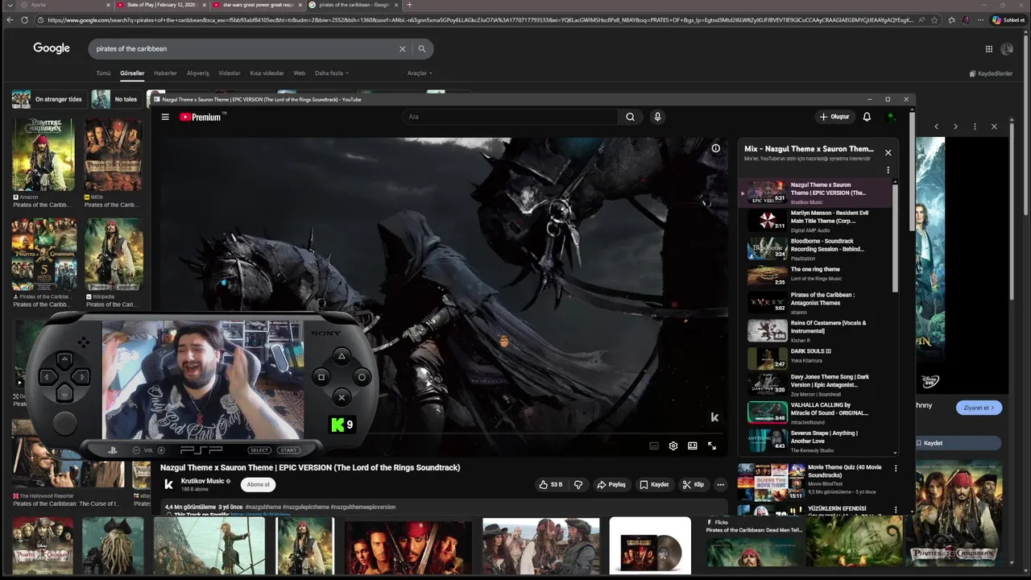The height and width of the screenshot is (580, 1031).
Task: Reload the Google page in browser
Action: click(24, 20)
